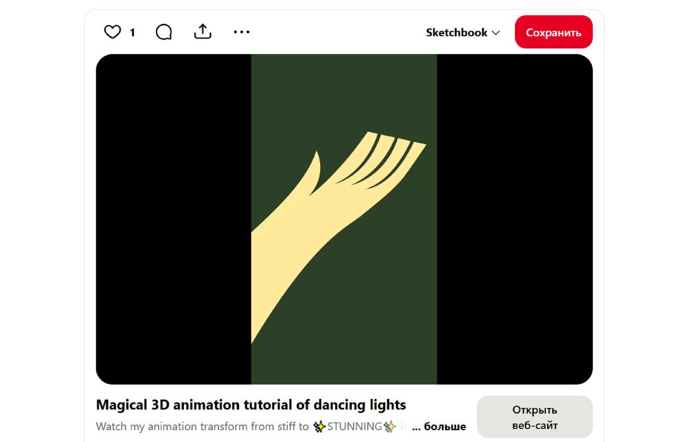Click the pin title Magical 3D animation tutorial
Viewport: 688px width, 442px height.
click(251, 405)
